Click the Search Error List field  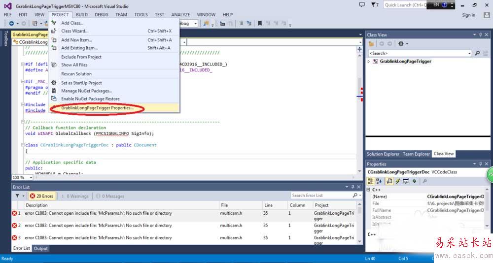tap(321, 196)
